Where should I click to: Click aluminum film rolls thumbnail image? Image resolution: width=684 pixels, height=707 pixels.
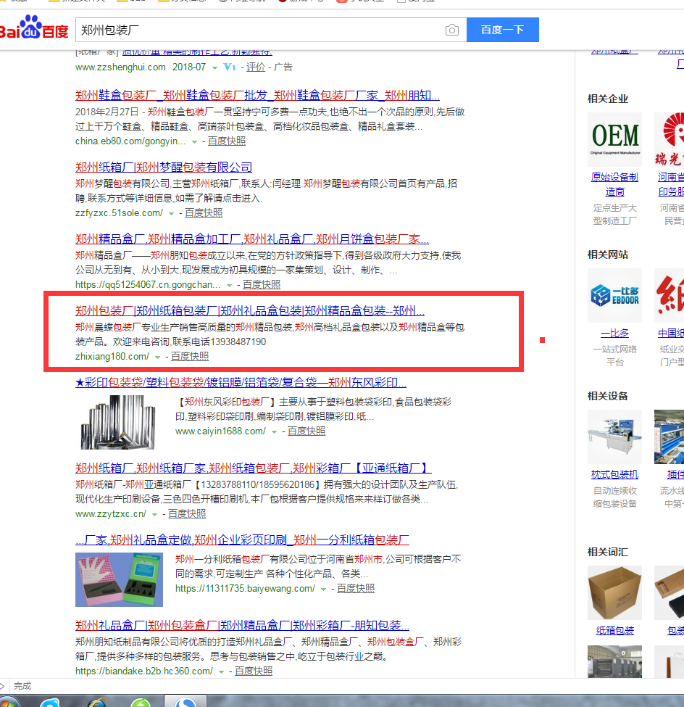coord(118,423)
